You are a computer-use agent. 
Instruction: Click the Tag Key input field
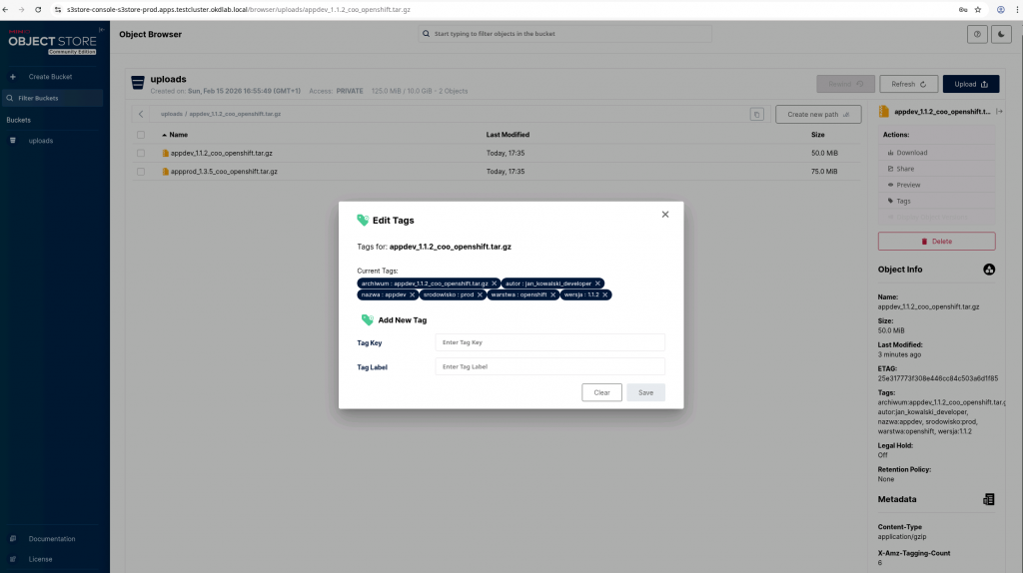tap(549, 342)
